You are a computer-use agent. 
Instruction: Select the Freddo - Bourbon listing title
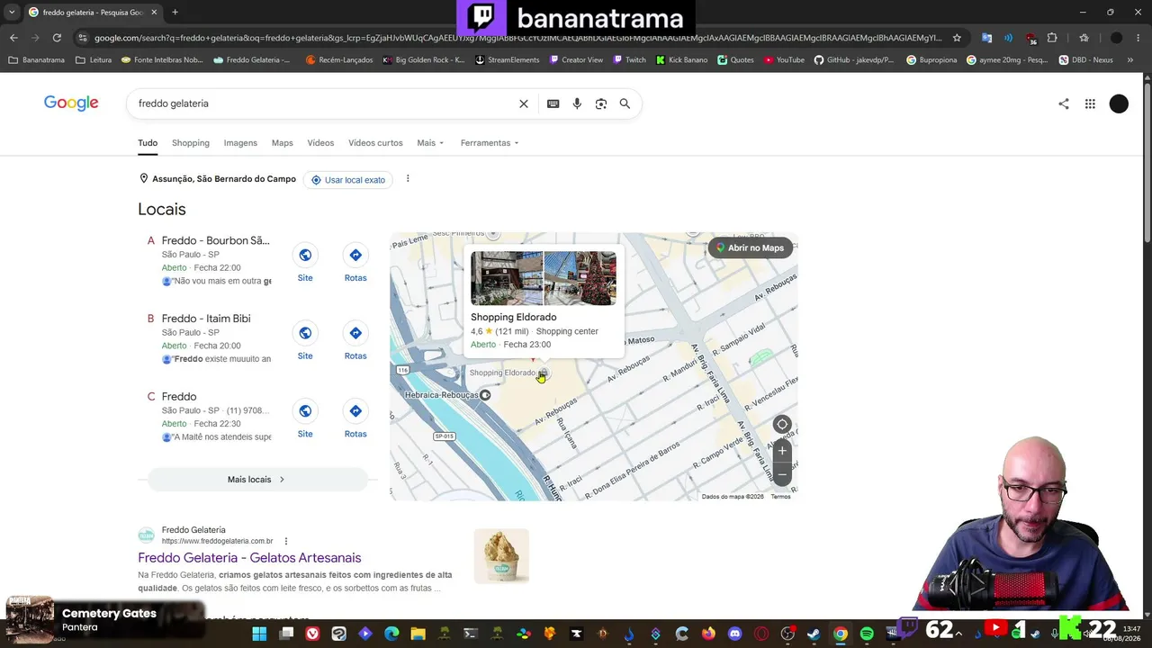coord(215,240)
